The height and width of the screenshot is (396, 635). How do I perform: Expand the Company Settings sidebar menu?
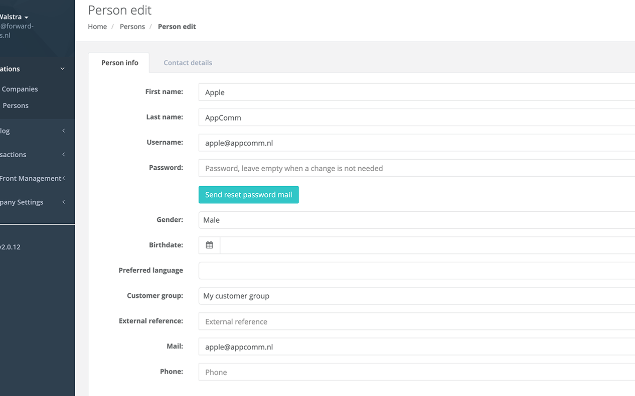click(63, 202)
